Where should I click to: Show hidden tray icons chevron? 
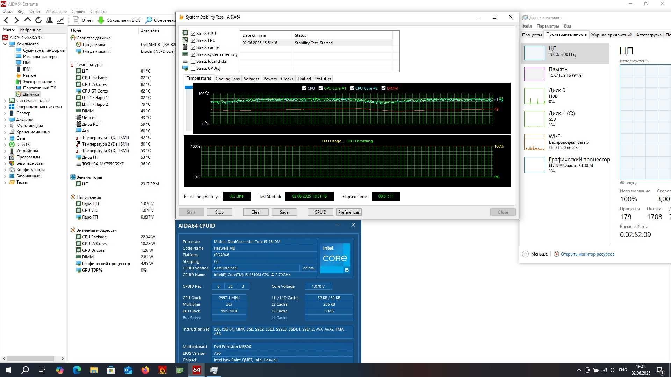tap(579, 370)
